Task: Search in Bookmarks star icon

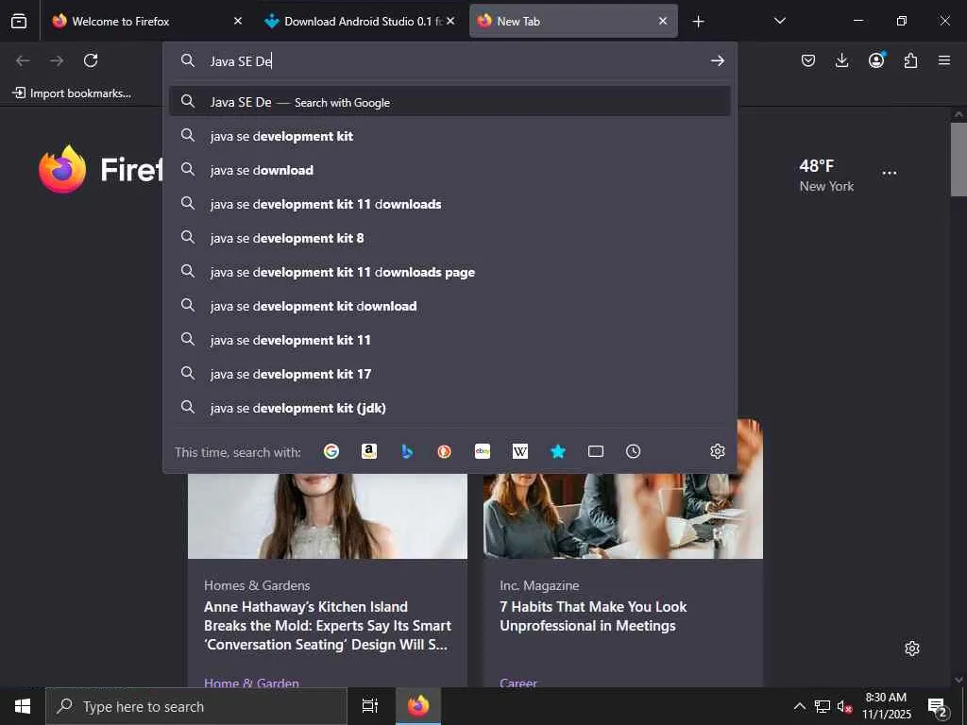Action: (x=557, y=451)
